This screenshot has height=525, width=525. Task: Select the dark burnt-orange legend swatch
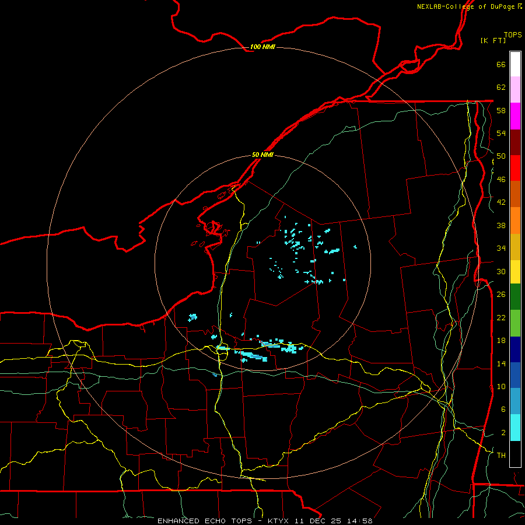pyautogui.click(x=515, y=194)
